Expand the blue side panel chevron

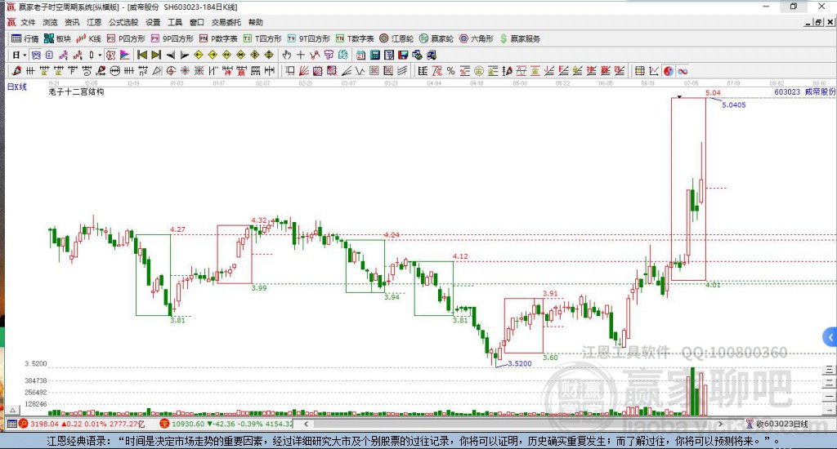point(830,337)
